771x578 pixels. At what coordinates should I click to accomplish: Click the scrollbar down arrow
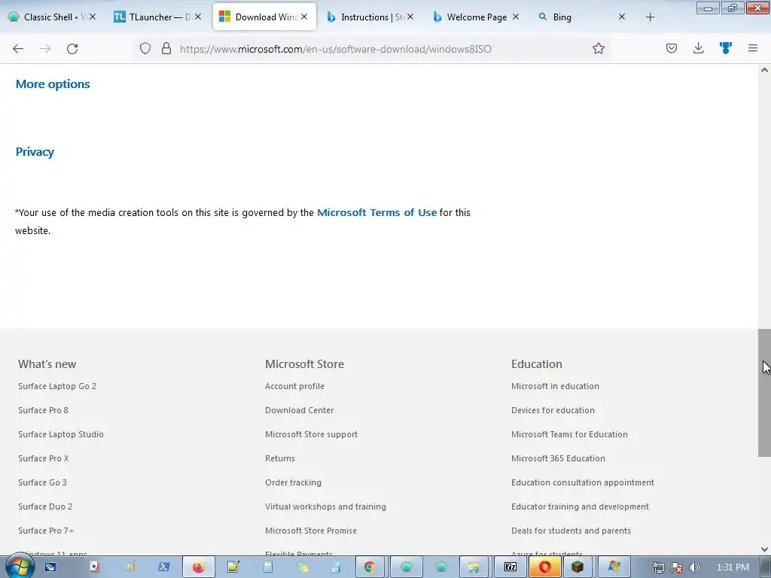tap(764, 549)
